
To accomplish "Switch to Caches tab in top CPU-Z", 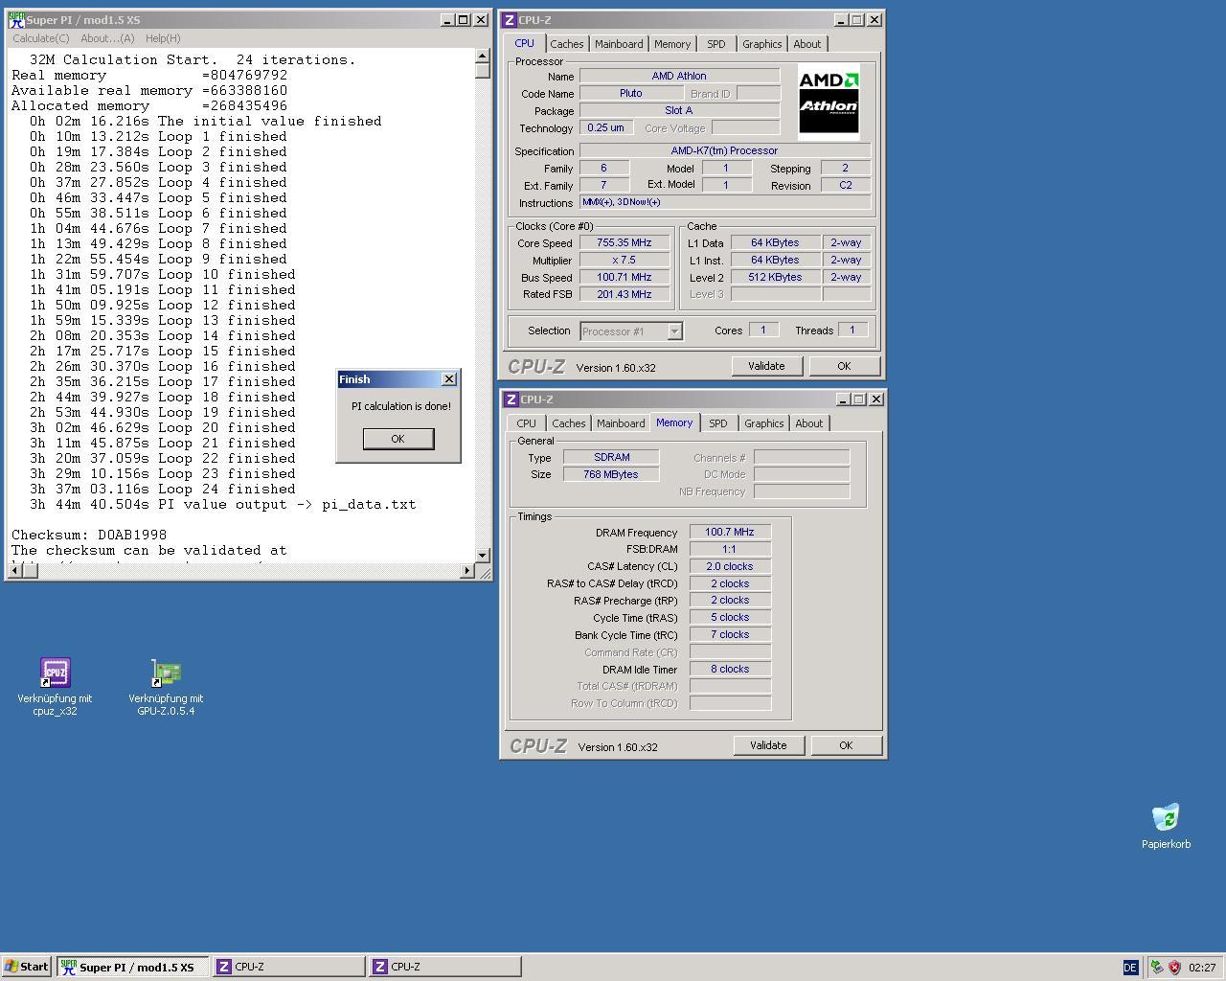I will click(567, 44).
